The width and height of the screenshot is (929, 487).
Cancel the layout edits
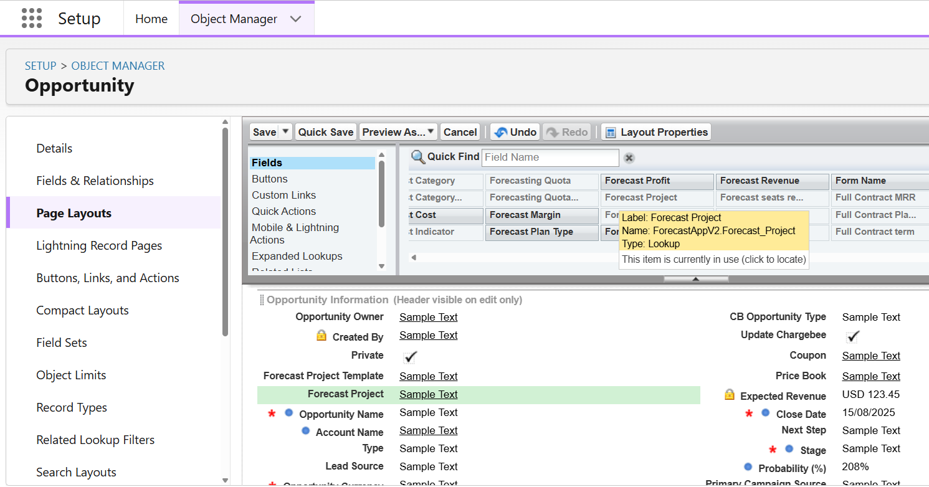click(460, 132)
